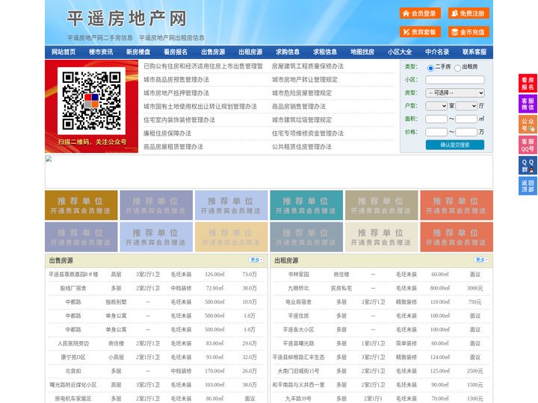Click the 会员登录 button
The height and width of the screenshot is (403, 538).
420,13
